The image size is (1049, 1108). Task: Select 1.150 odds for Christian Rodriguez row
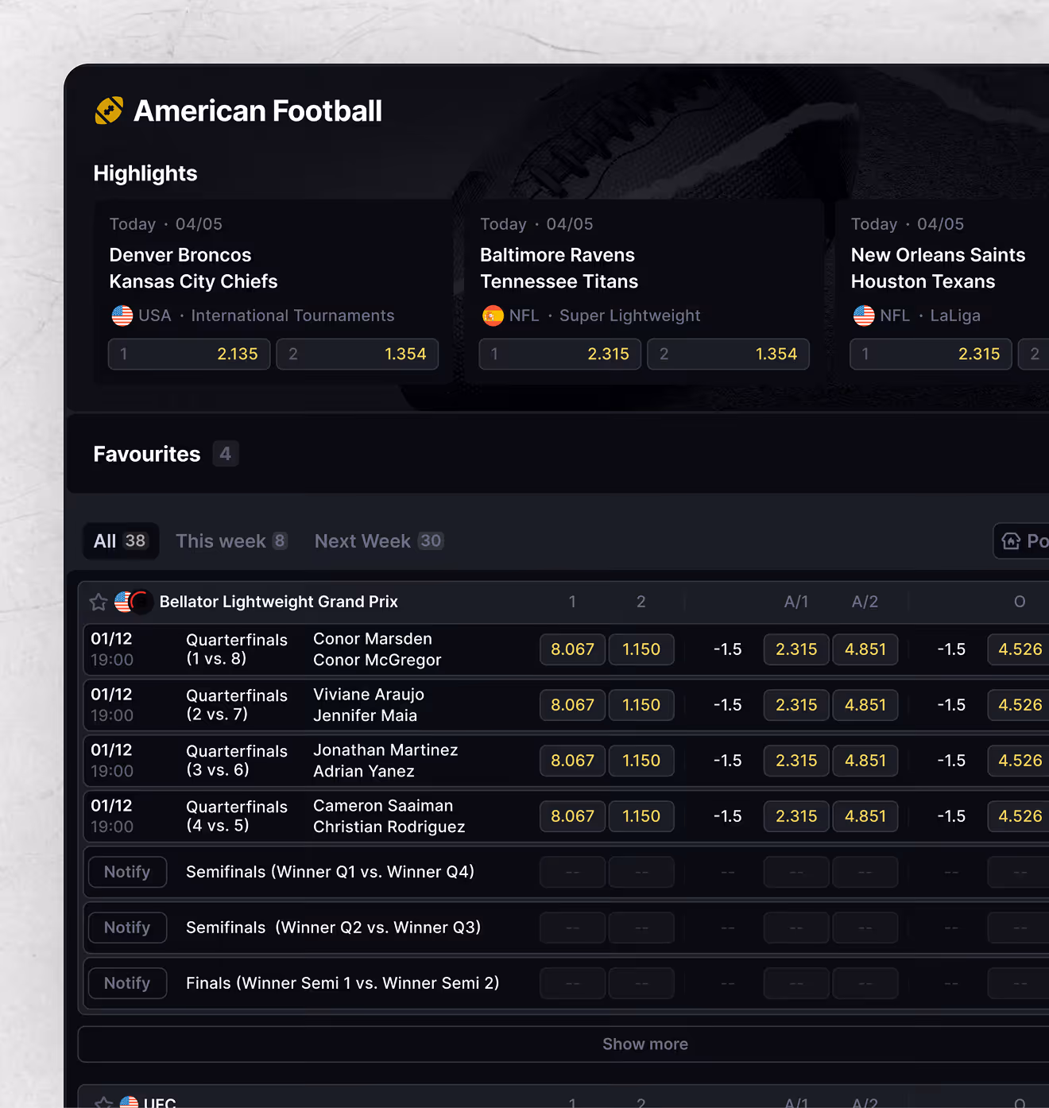click(641, 816)
